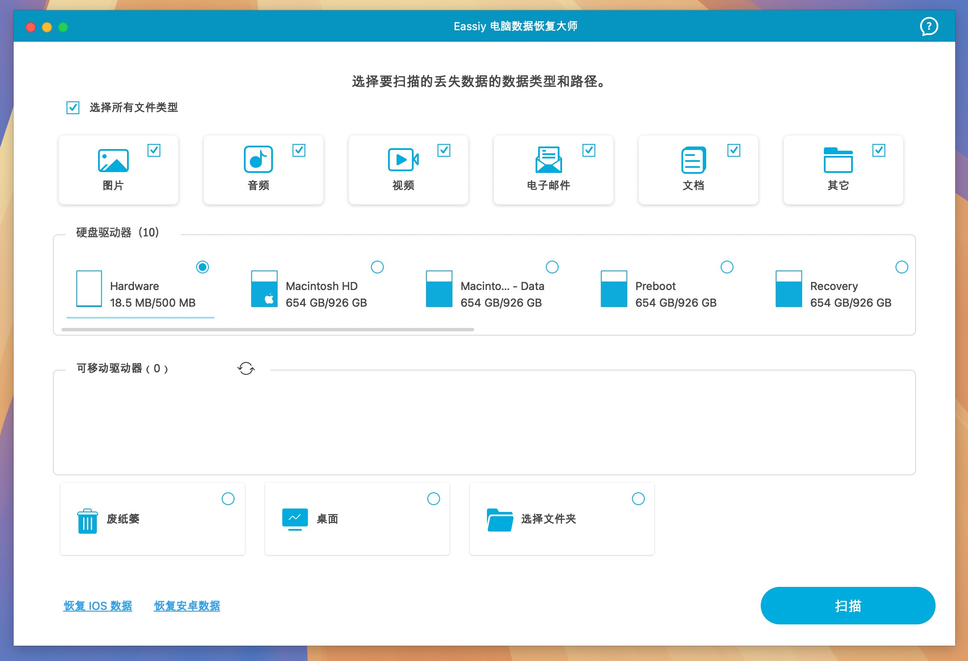The image size is (968, 661).
Task: Select the Macintosh HD radio button
Action: (x=377, y=267)
